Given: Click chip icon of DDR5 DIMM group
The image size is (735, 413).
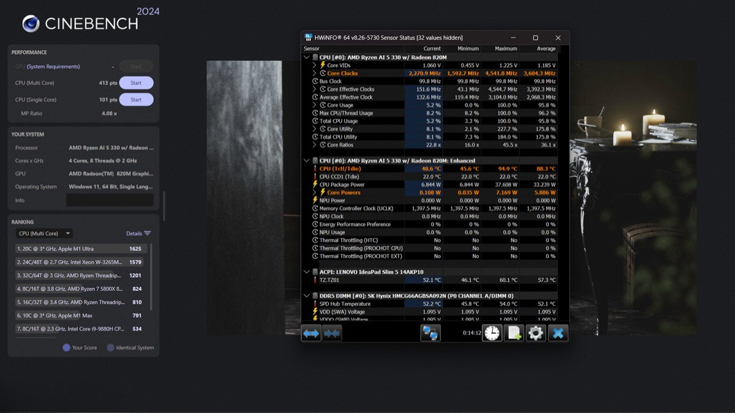Looking at the screenshot, I should [x=315, y=296].
